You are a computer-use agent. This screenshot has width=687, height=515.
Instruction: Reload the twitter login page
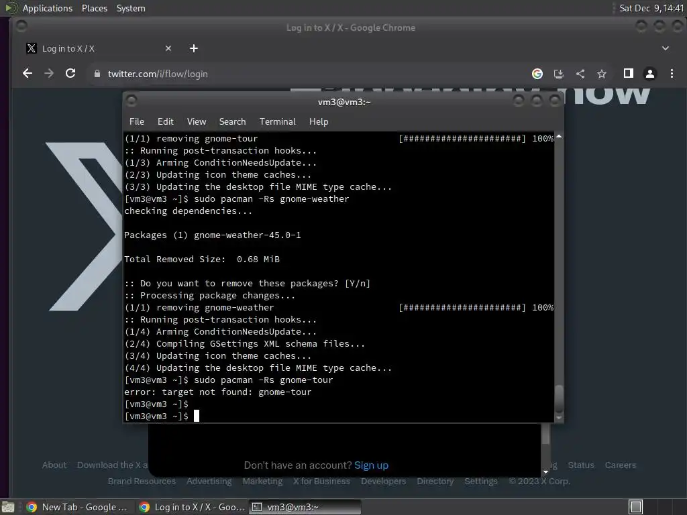click(70, 74)
